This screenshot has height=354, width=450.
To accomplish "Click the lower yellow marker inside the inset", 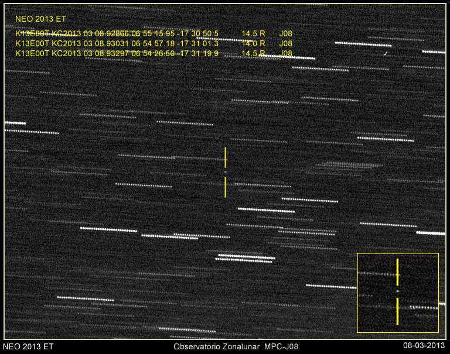I will coord(397,311).
